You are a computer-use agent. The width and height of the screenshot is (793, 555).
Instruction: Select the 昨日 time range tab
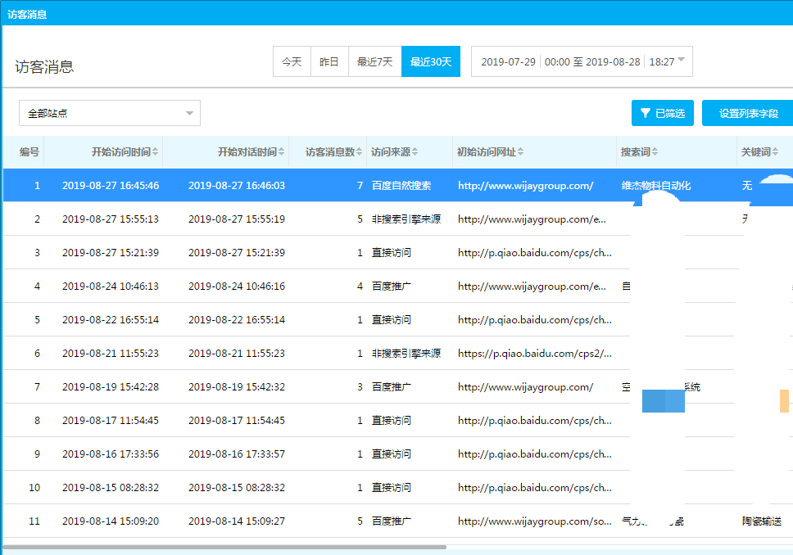click(x=329, y=61)
